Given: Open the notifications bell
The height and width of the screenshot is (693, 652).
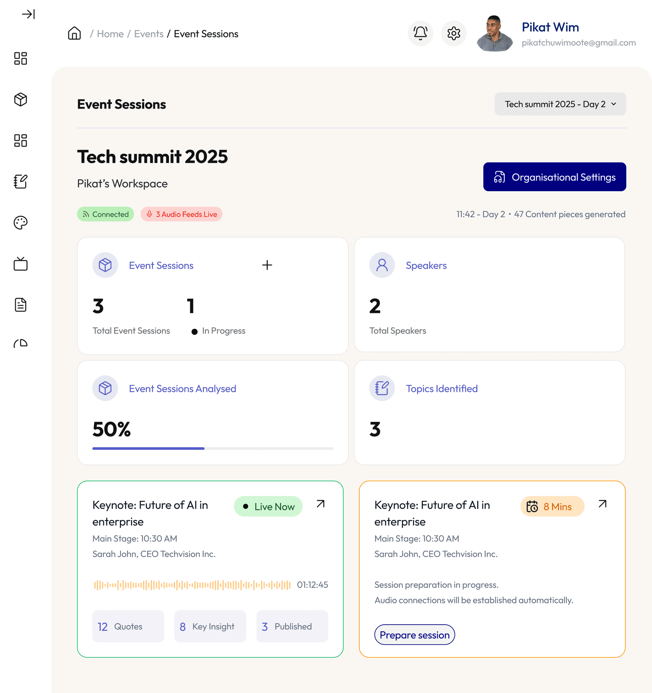Looking at the screenshot, I should [420, 33].
